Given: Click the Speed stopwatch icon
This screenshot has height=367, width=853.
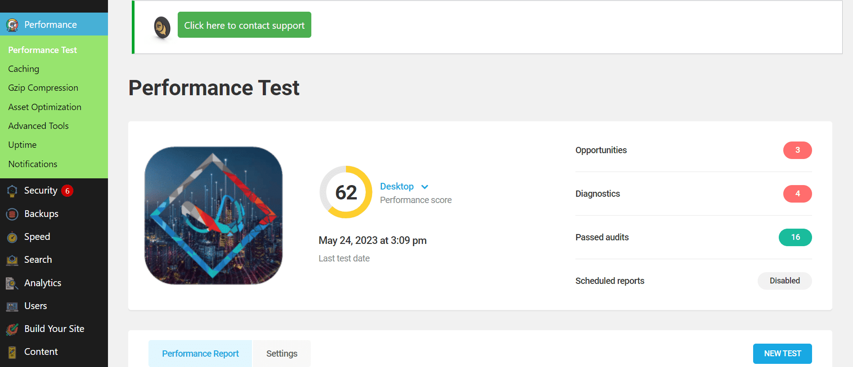Looking at the screenshot, I should click(12, 237).
